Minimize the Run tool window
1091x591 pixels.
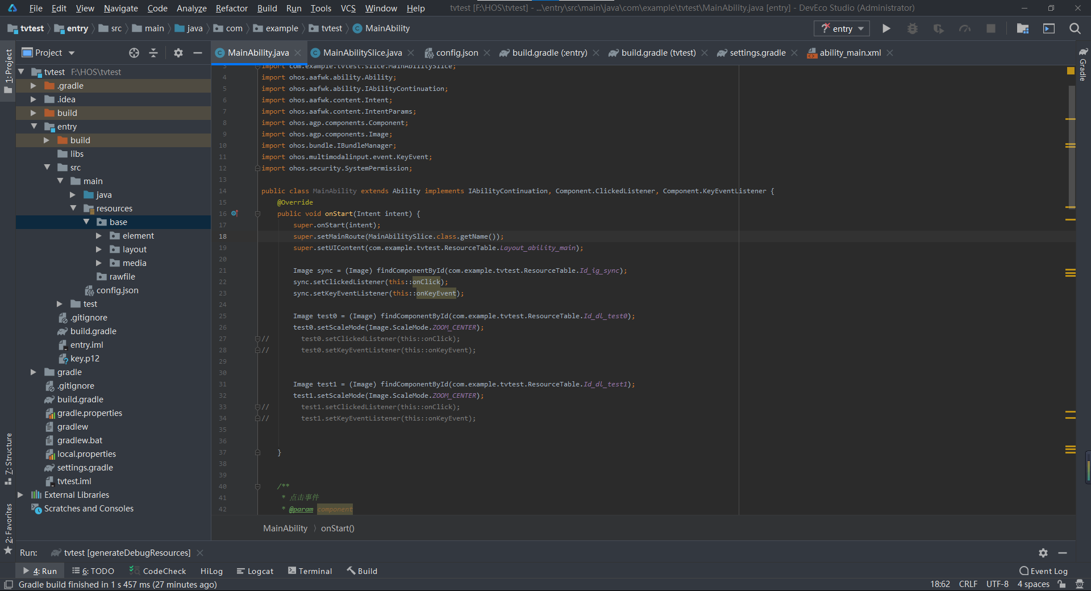tap(1063, 552)
